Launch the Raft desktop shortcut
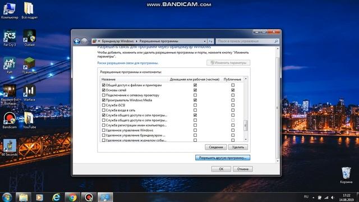The image size is (359, 202). (10, 66)
